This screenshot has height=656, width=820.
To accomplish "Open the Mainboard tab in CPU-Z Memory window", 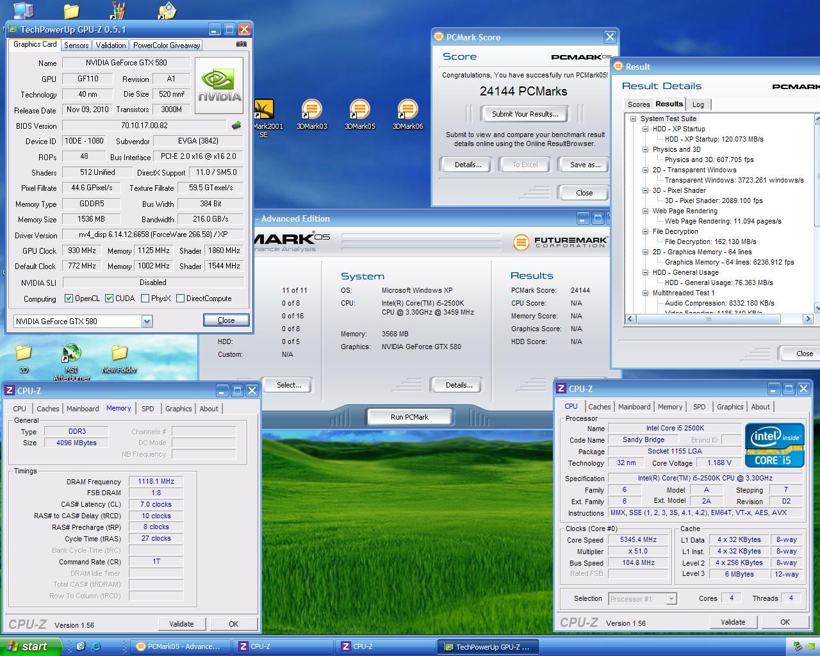I will point(83,409).
